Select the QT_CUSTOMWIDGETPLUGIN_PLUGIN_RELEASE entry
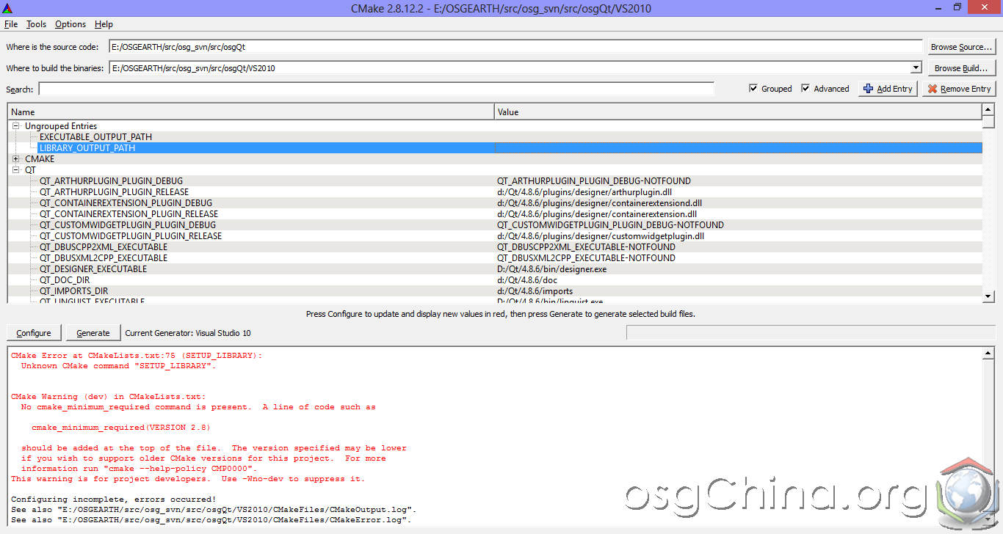The image size is (1003, 534). [x=131, y=236]
